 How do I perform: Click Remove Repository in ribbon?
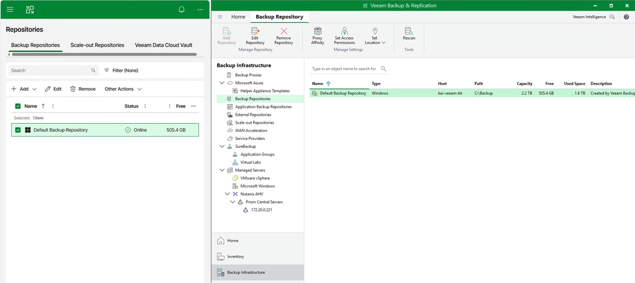283,35
